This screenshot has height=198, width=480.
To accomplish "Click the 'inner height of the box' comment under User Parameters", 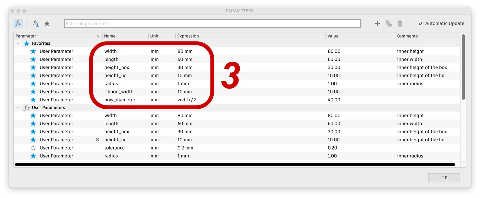I will pos(422,132).
